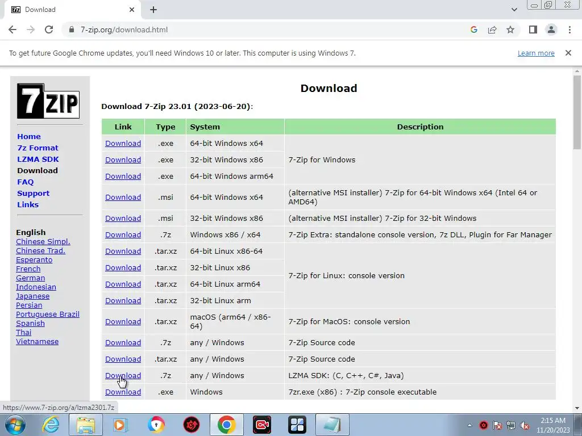
Task: Click the Chrome taskbar icon
Action: (x=227, y=425)
